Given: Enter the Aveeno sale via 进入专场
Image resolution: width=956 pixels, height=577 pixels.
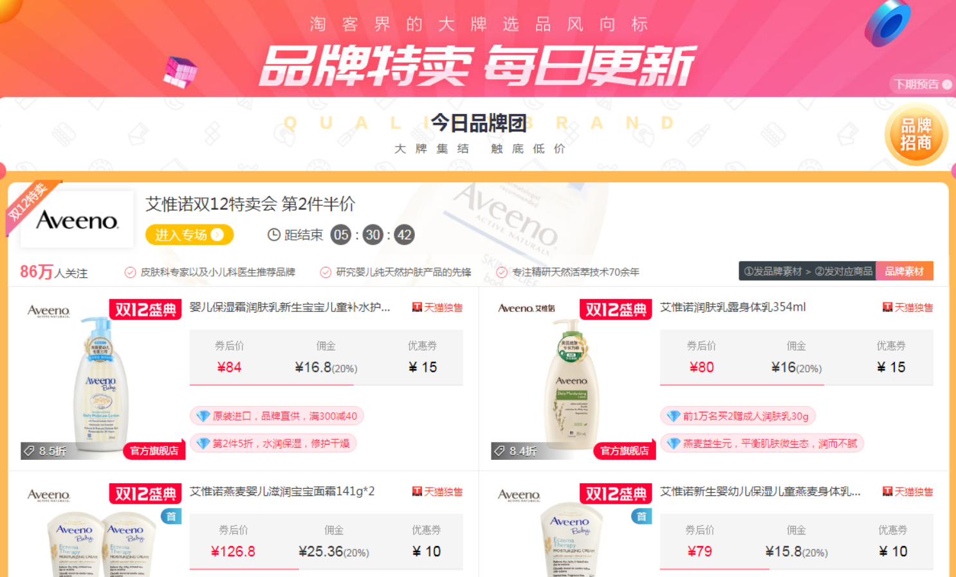Looking at the screenshot, I should (189, 235).
